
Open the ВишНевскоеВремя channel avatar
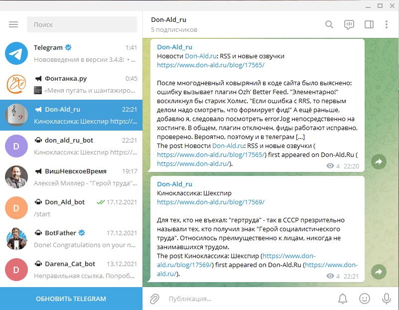[x=16, y=177]
